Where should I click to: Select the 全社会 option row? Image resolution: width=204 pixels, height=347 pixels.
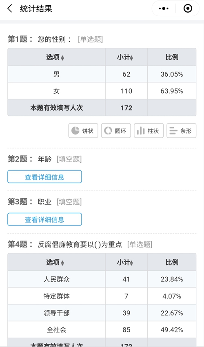click(x=102, y=330)
